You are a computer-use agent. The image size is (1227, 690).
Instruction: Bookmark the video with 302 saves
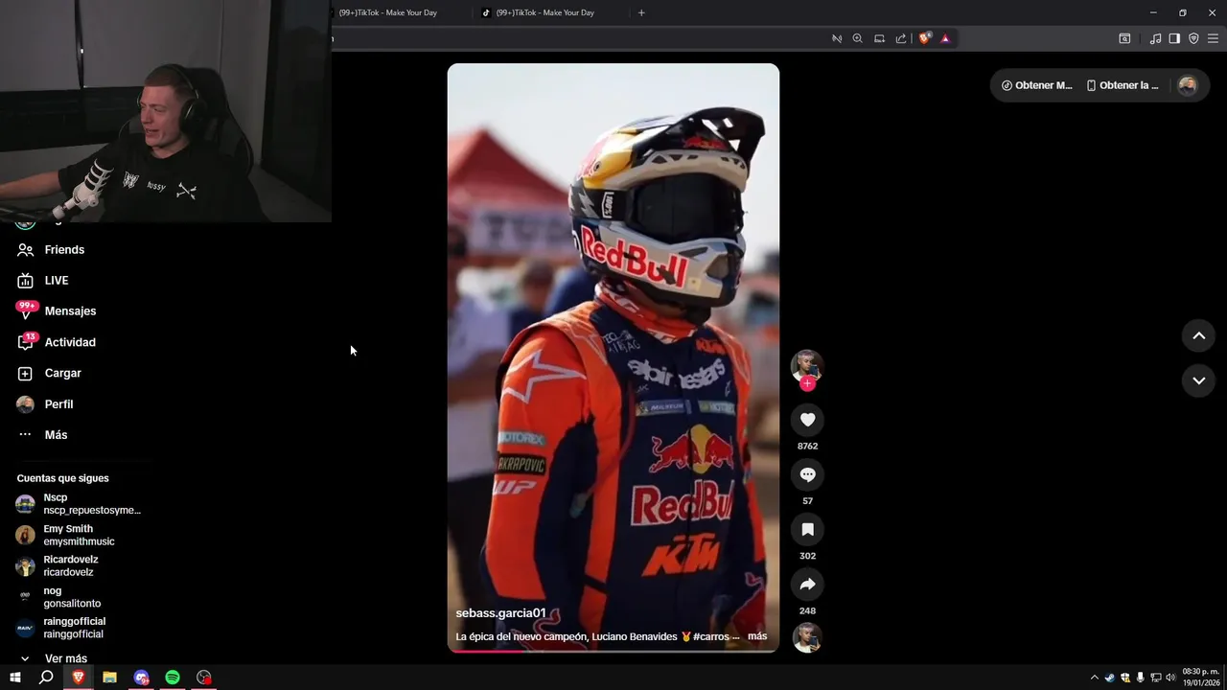point(807,529)
